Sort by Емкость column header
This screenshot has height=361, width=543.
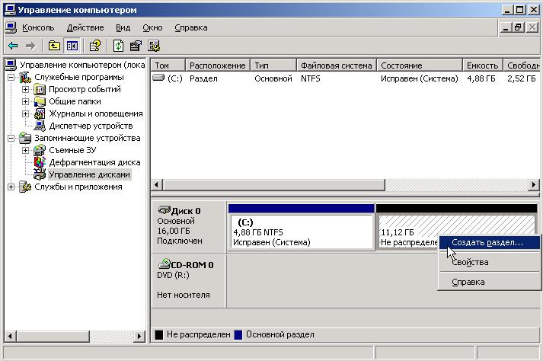[x=482, y=65]
